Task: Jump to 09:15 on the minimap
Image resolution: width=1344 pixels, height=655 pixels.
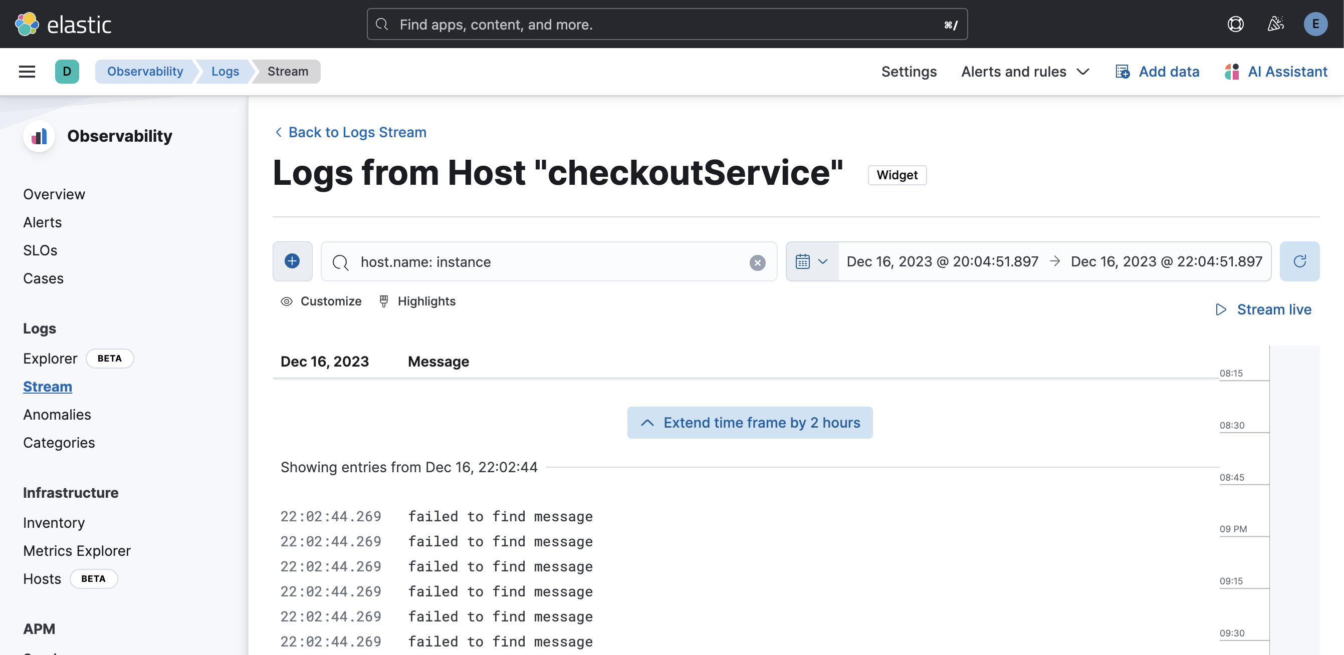Action: pyautogui.click(x=1231, y=581)
